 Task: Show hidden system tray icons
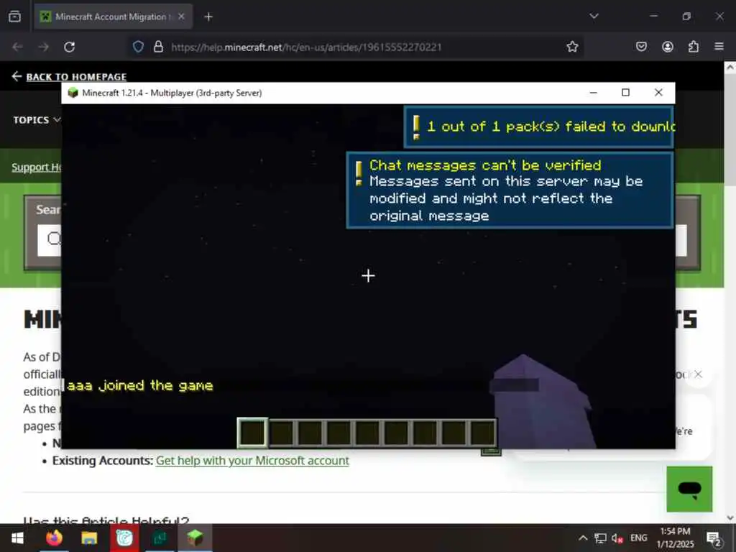point(582,538)
